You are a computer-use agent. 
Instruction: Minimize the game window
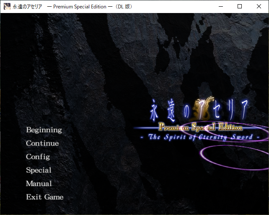220,6
